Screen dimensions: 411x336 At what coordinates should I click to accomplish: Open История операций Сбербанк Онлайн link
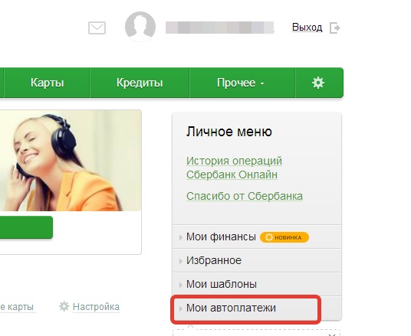click(234, 168)
